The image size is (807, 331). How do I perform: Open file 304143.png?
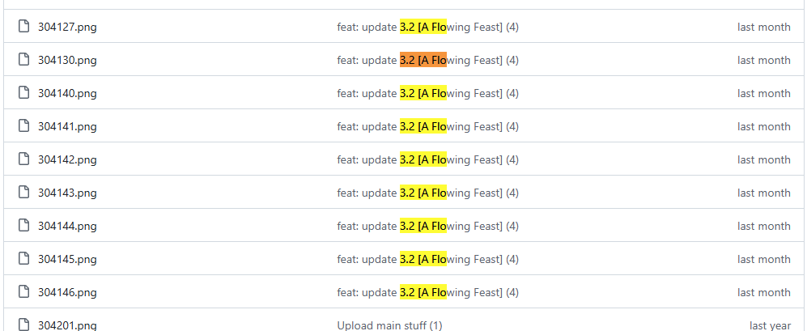click(x=67, y=193)
